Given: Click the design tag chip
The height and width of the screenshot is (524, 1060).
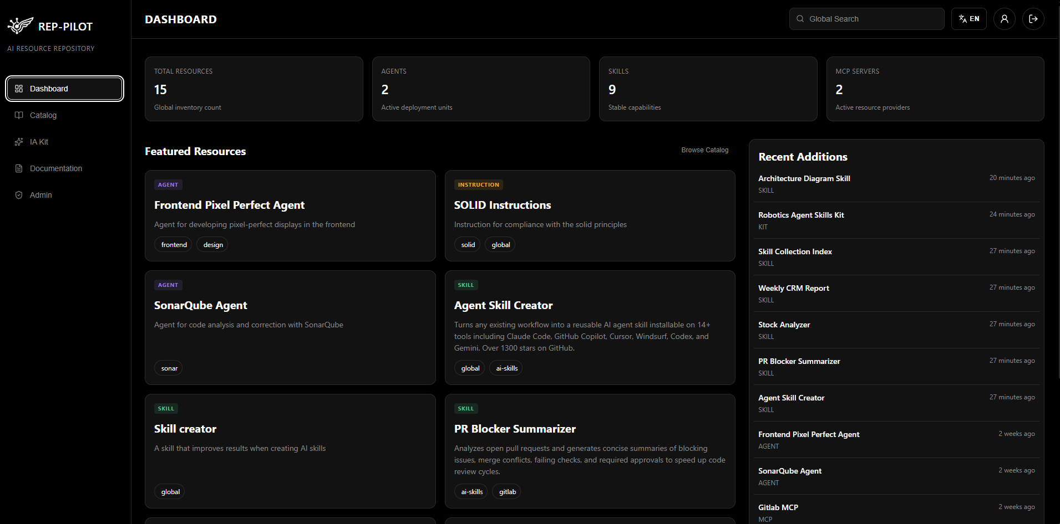Looking at the screenshot, I should click(x=213, y=245).
